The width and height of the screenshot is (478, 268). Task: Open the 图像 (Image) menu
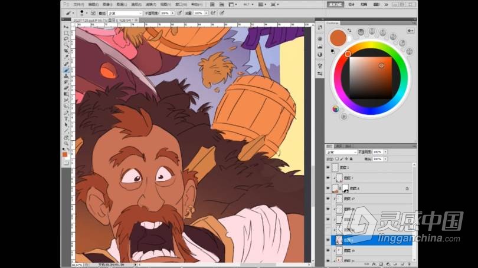(107, 5)
